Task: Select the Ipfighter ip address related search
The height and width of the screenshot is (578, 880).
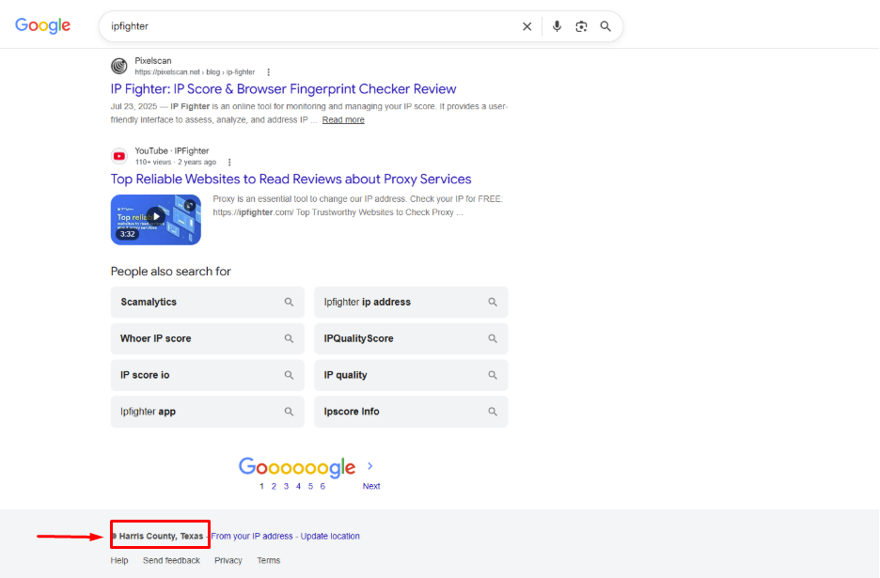Action: coord(411,302)
